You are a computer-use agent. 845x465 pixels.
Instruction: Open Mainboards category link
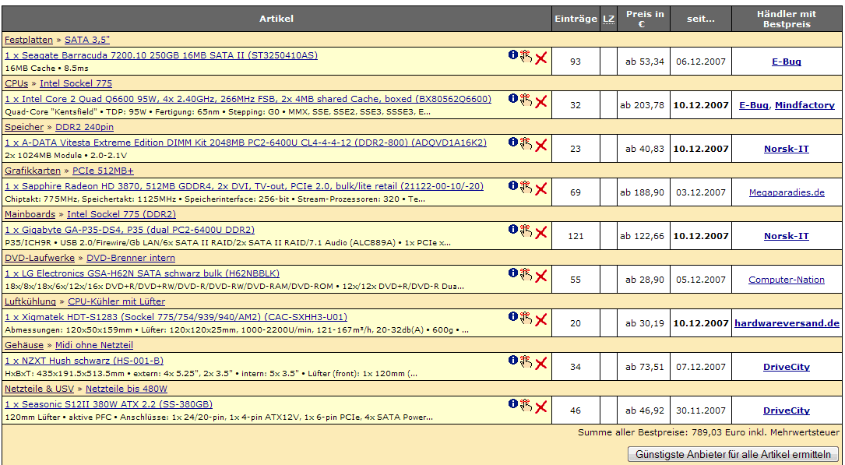[30, 214]
